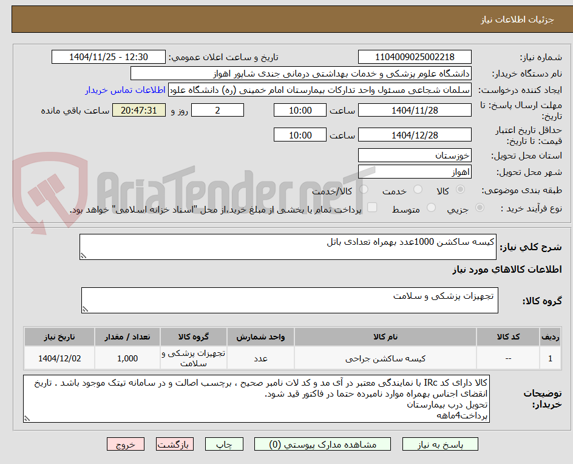Click resize handle of گروه کالا box
This screenshot has height=464, width=573.
pos(85,309)
